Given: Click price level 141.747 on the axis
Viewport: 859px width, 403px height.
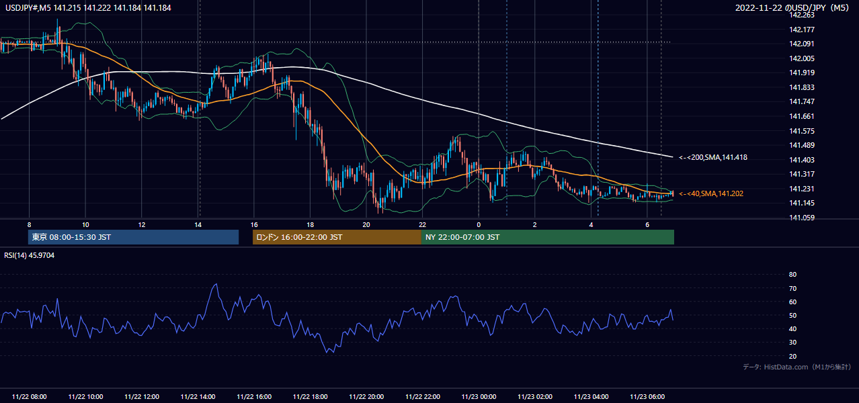Looking at the screenshot, I should (x=801, y=101).
